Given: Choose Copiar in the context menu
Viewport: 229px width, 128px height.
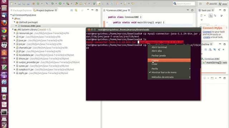Looking at the screenshot, I should (169, 60).
